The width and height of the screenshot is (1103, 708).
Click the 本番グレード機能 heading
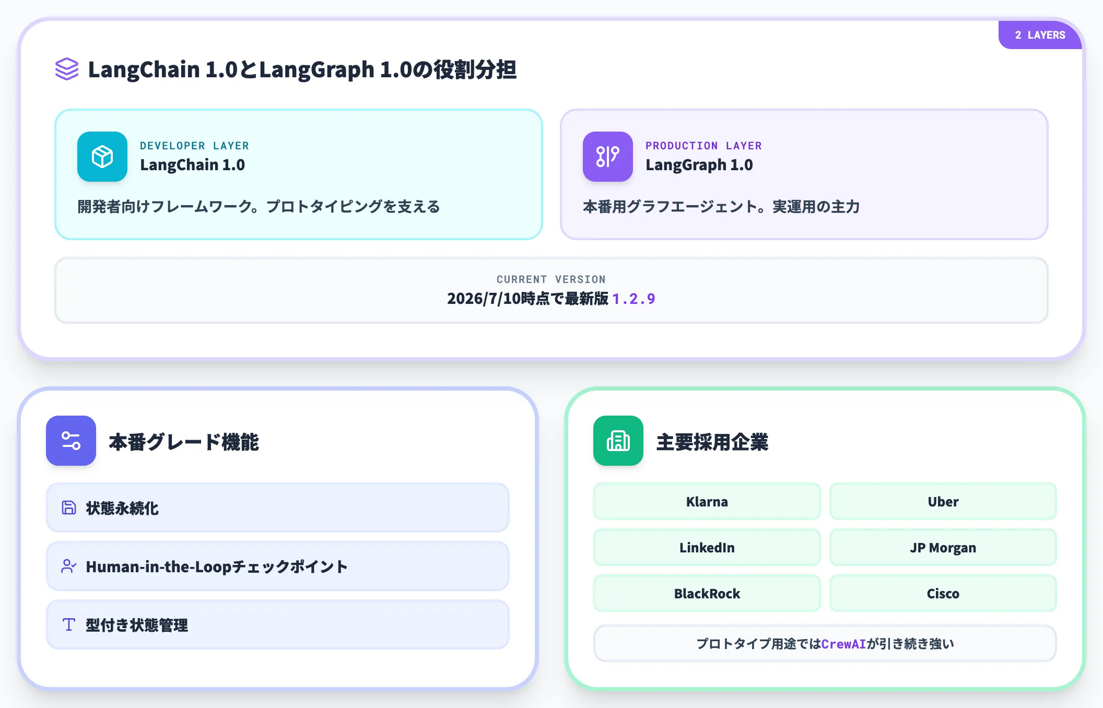(184, 442)
